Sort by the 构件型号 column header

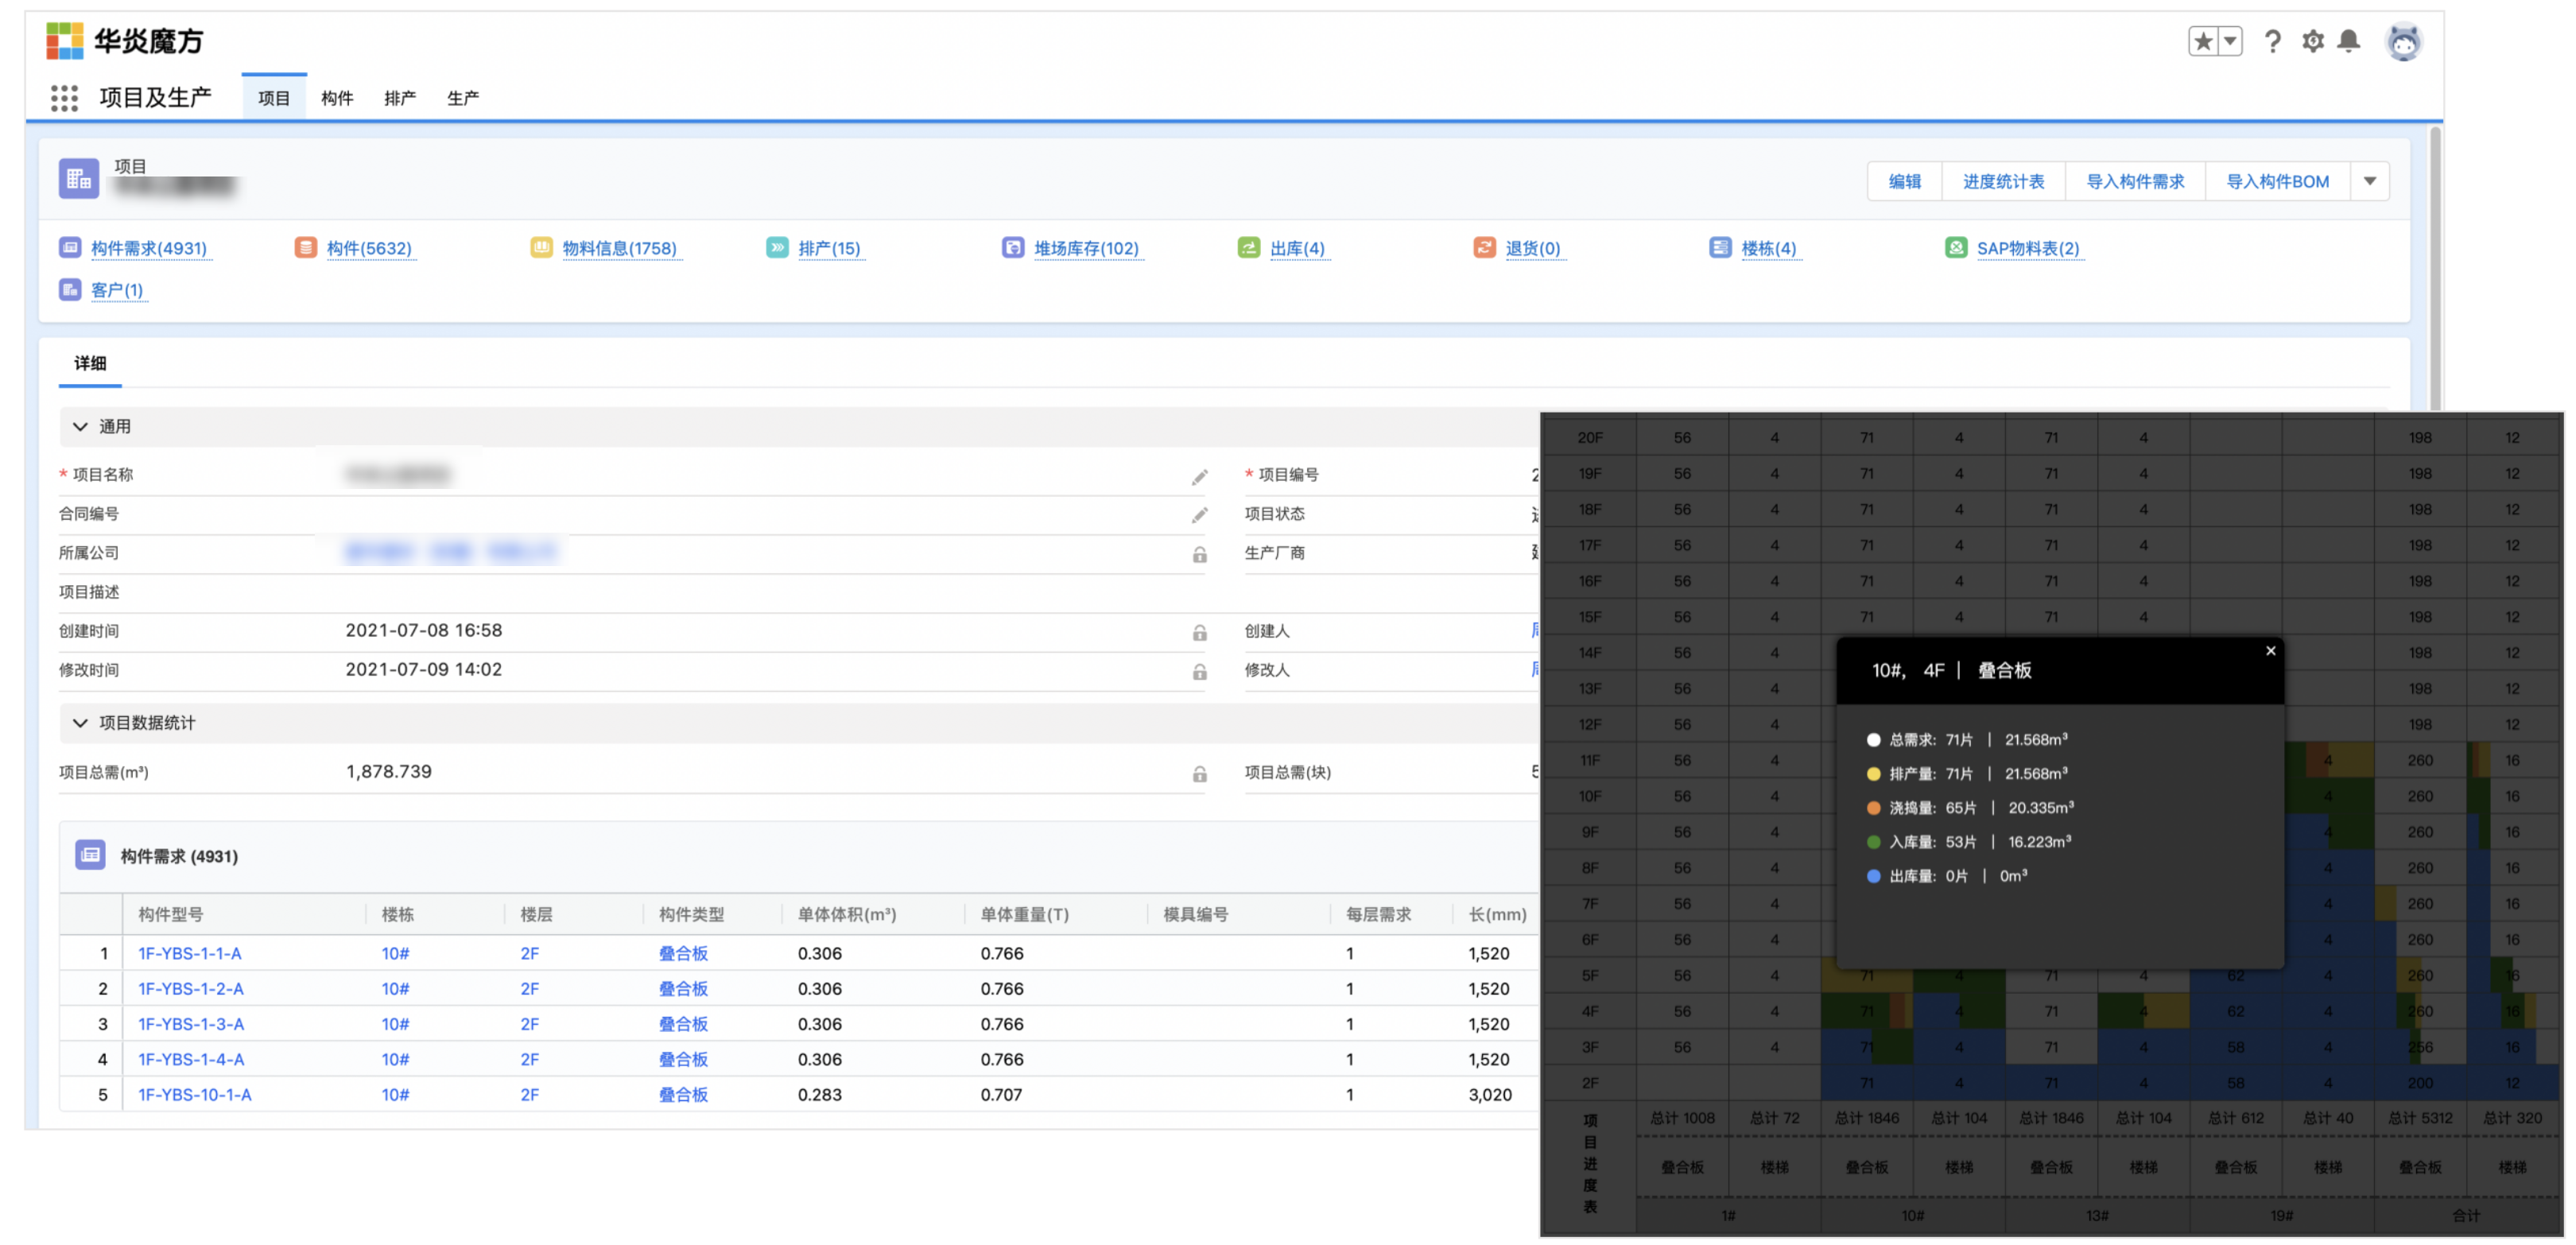(170, 914)
